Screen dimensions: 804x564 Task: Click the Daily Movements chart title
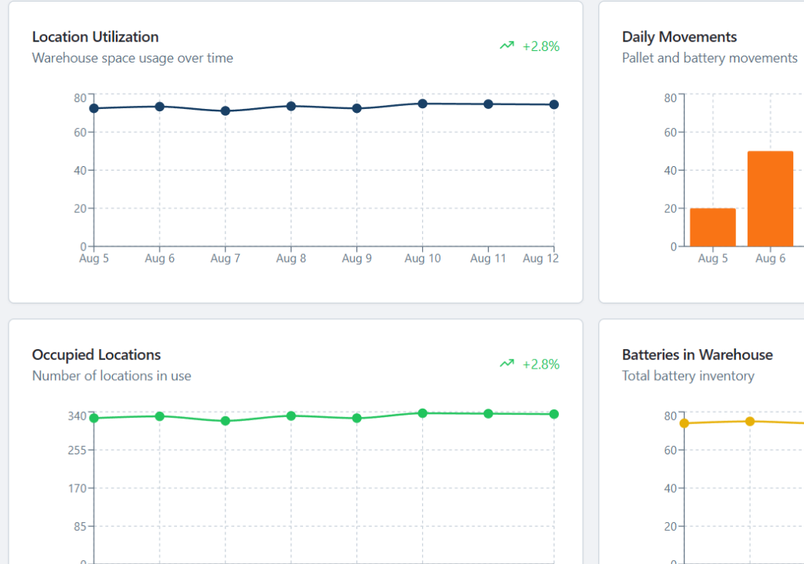[x=679, y=37]
